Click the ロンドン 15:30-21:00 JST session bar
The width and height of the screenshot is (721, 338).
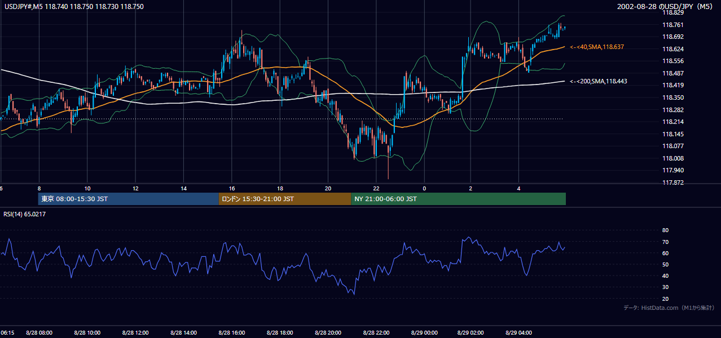(x=285, y=199)
